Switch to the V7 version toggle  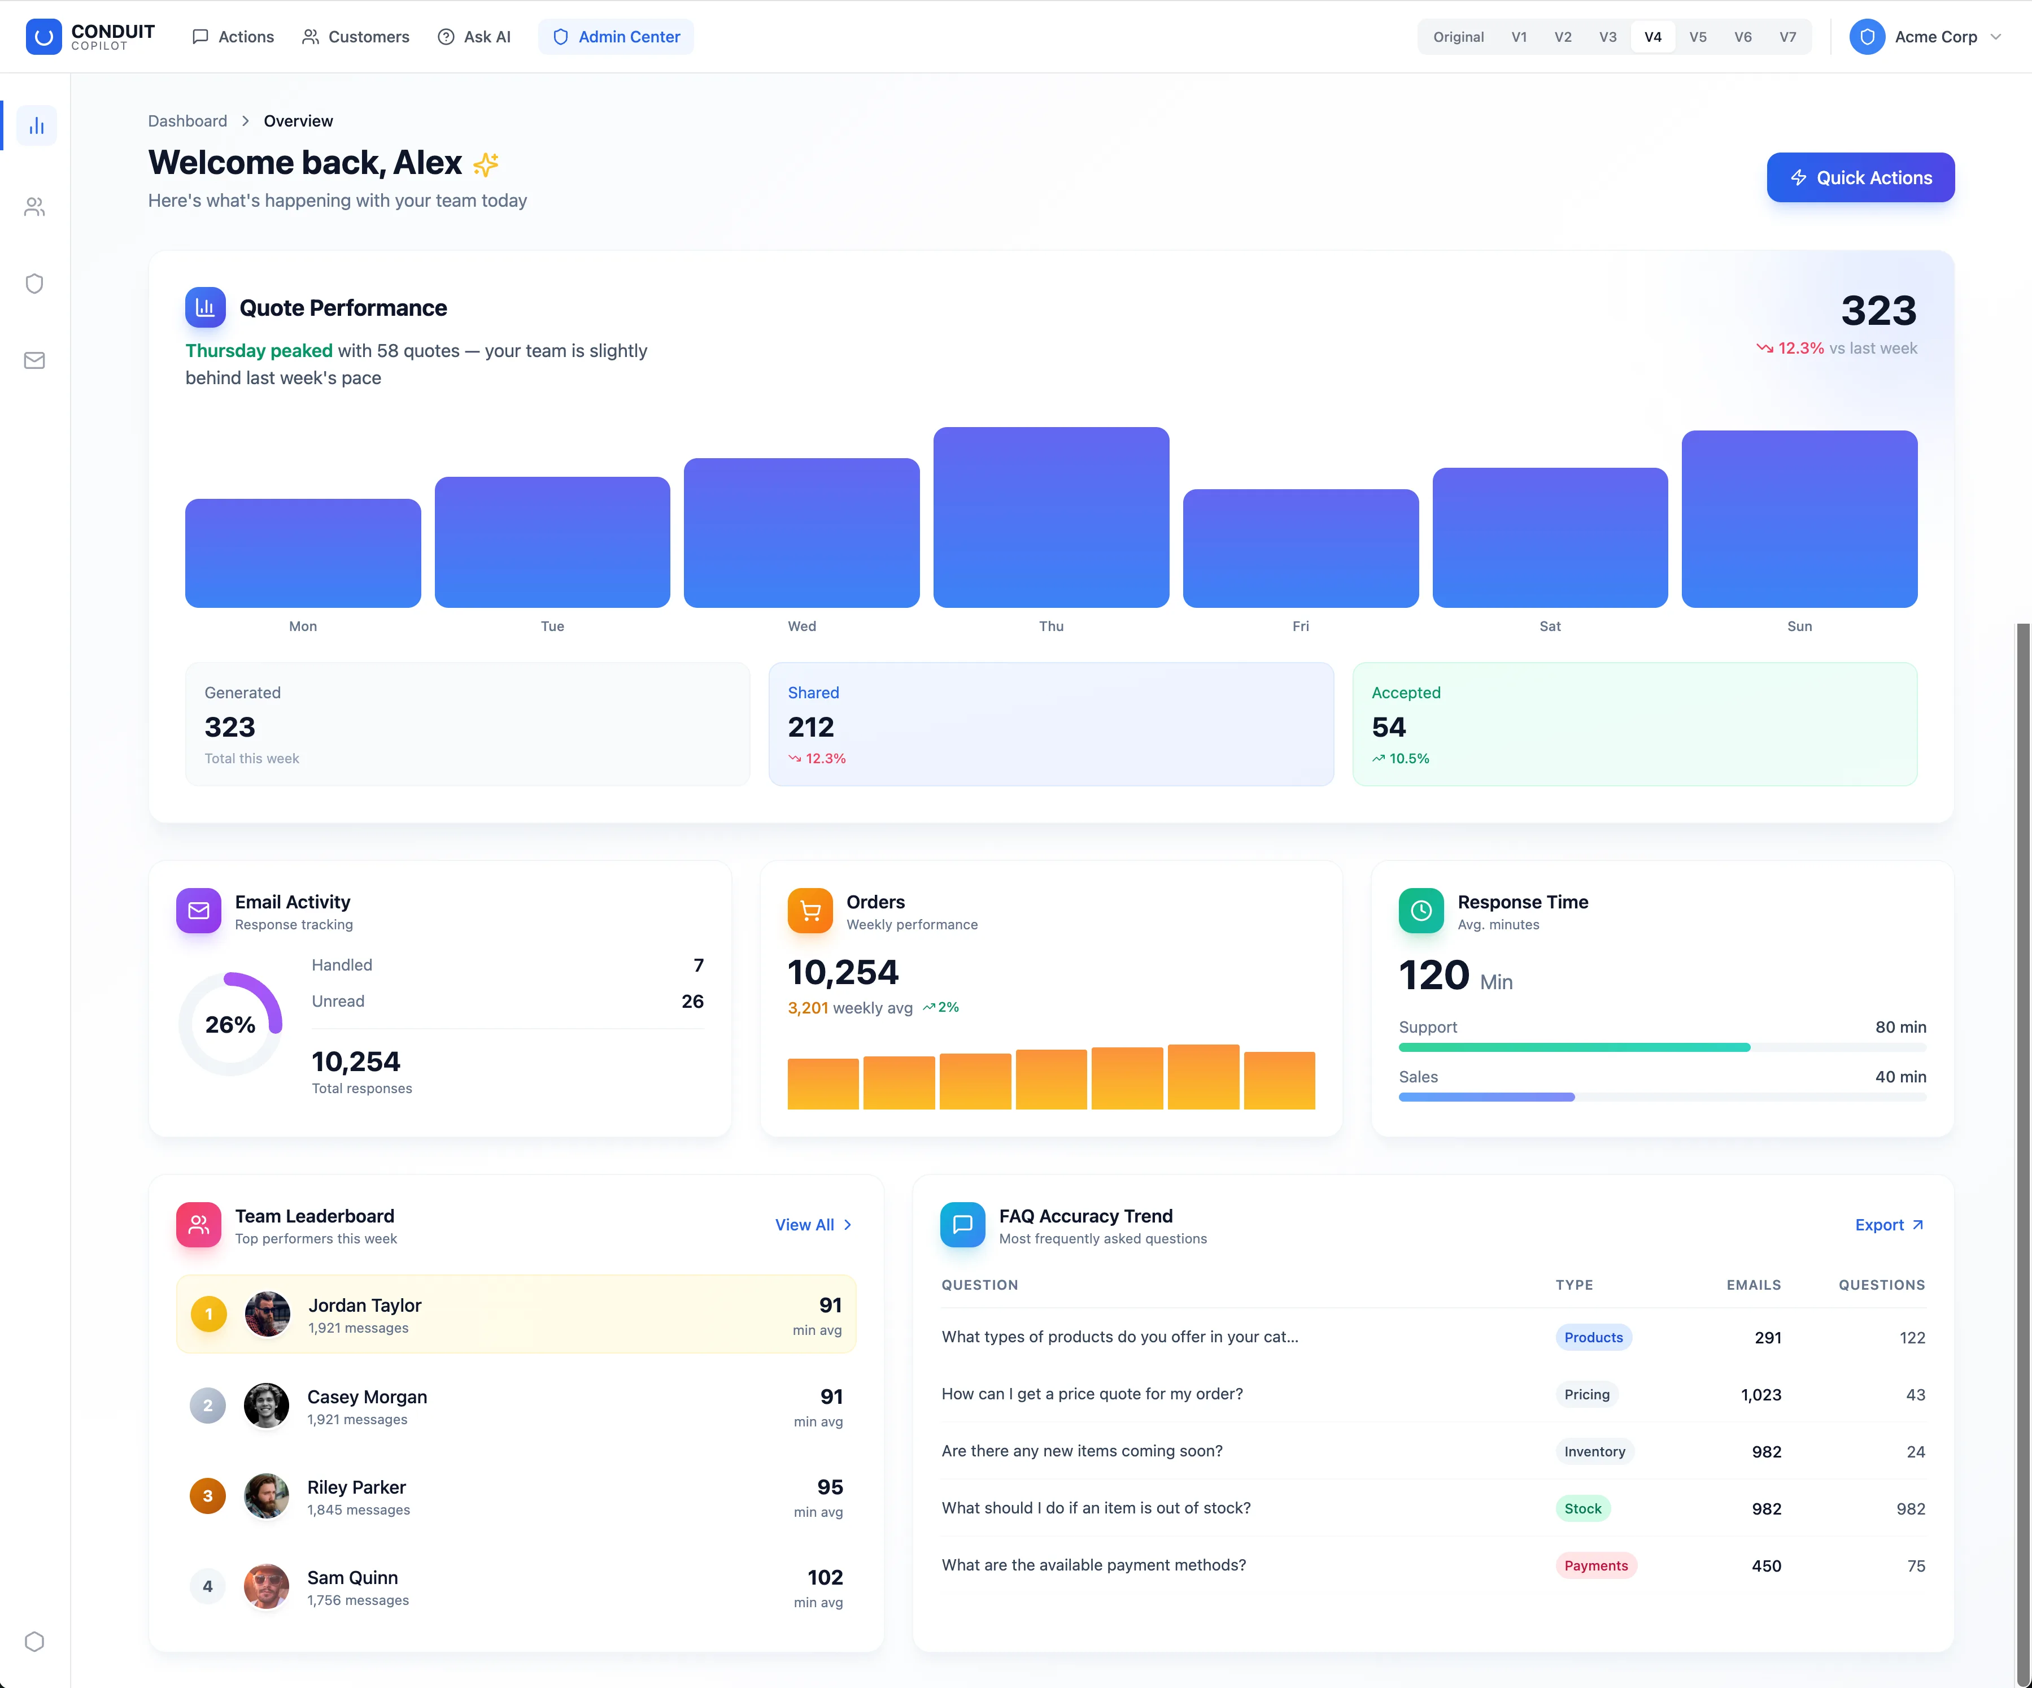pos(1788,37)
